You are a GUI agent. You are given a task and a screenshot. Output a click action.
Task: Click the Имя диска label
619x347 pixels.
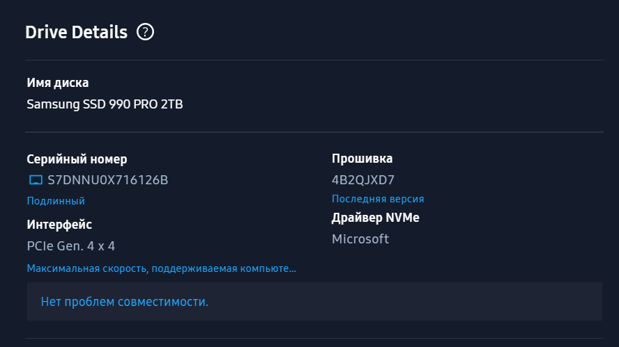pos(58,83)
